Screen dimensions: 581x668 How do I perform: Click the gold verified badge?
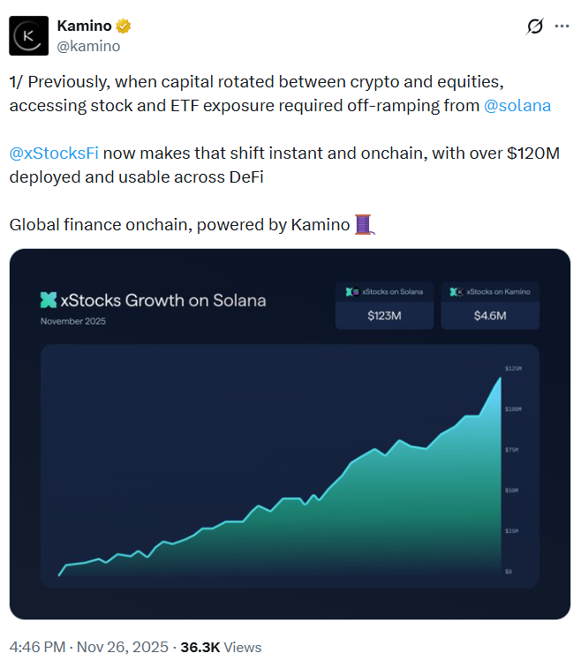click(x=124, y=26)
